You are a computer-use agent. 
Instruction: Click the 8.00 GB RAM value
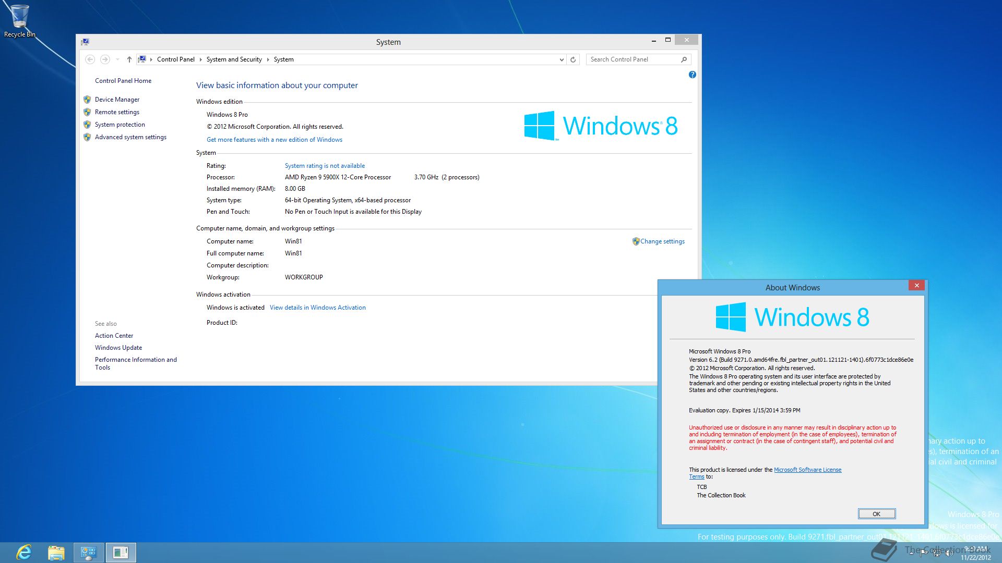click(x=295, y=189)
